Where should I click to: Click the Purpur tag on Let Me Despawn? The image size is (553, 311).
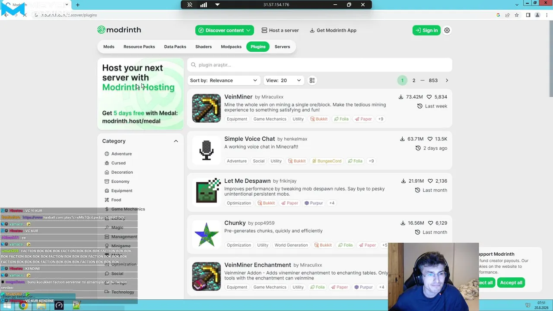(x=314, y=203)
